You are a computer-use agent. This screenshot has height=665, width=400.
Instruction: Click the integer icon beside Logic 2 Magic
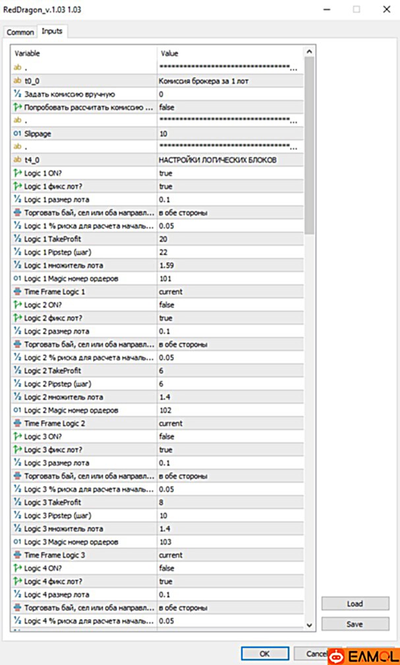click(x=17, y=410)
